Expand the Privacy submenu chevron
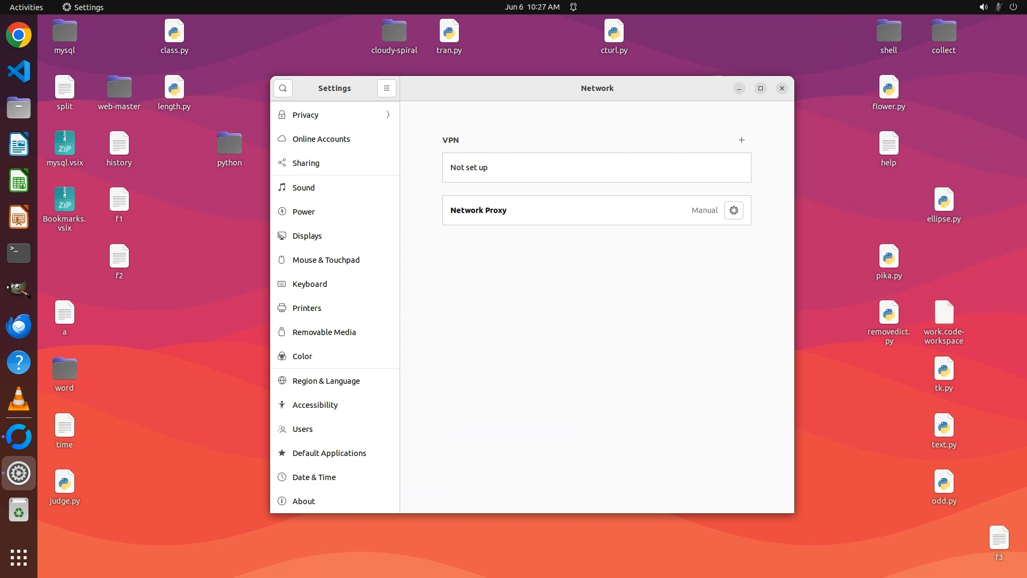The height and width of the screenshot is (578, 1027). 388,115
